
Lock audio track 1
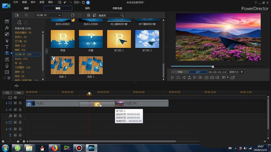coord(20,110)
